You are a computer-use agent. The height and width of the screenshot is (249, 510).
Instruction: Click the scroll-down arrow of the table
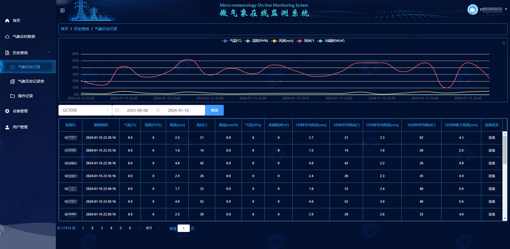(505, 218)
